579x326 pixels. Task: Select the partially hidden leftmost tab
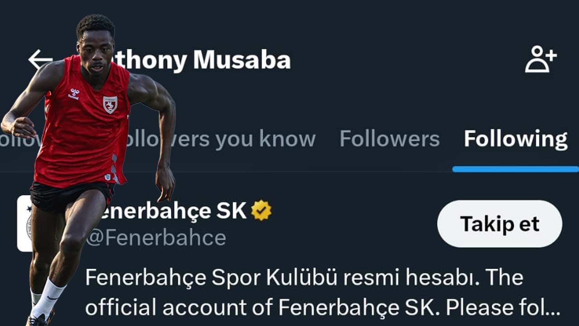(20, 139)
